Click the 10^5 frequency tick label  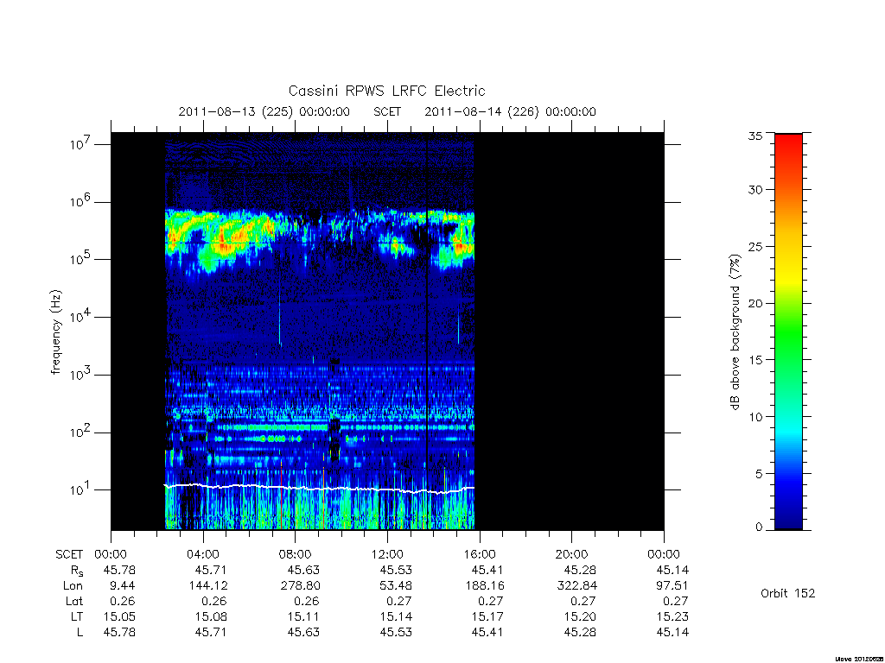pyautogui.click(x=81, y=259)
